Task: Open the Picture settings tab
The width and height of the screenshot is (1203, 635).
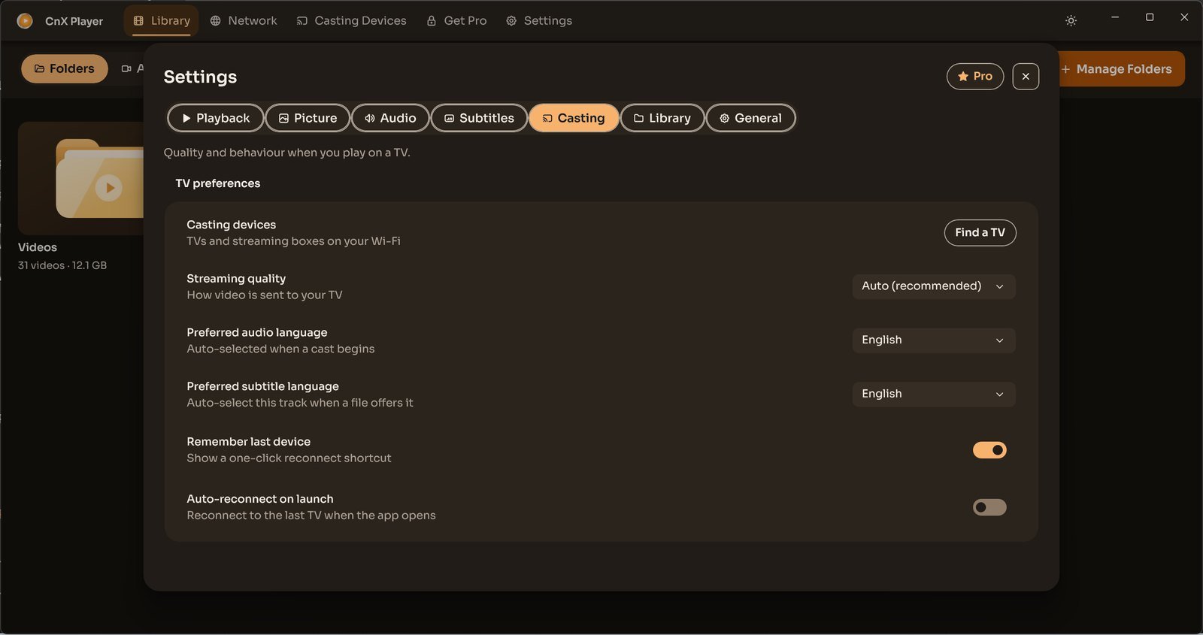Action: click(308, 118)
